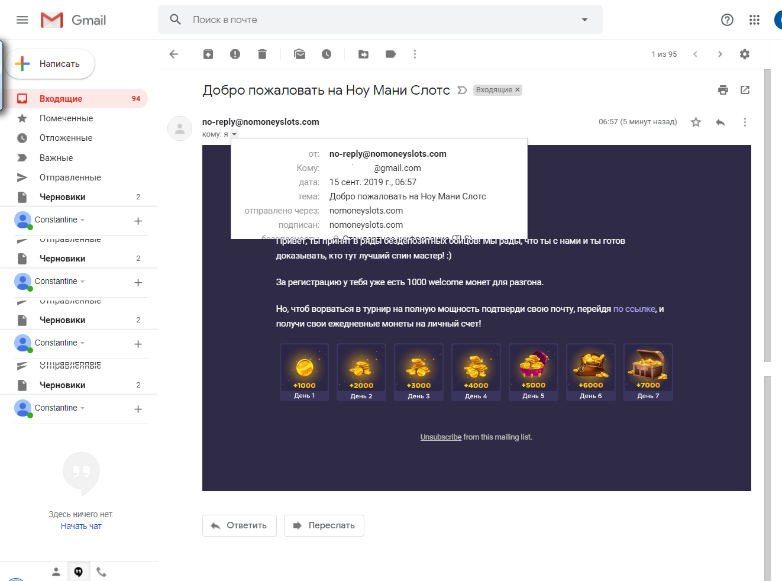The height and width of the screenshot is (581, 782).
Task: Go back to the inbox list arrow
Action: click(174, 54)
